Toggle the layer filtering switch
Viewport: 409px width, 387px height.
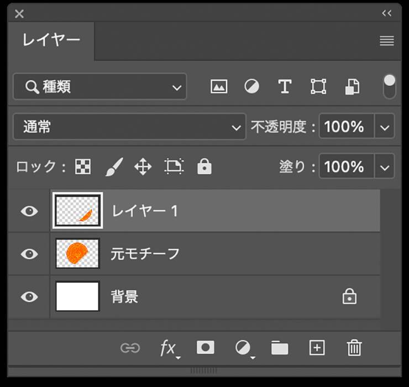pyautogui.click(x=390, y=87)
